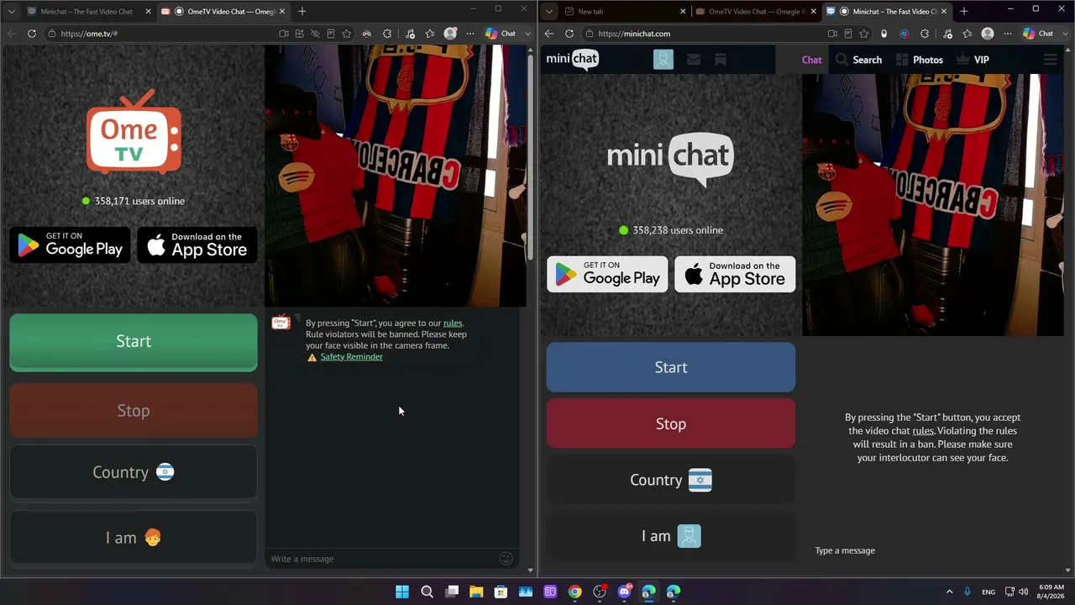
Task: Open the Minichat hamburger menu
Action: [1051, 60]
